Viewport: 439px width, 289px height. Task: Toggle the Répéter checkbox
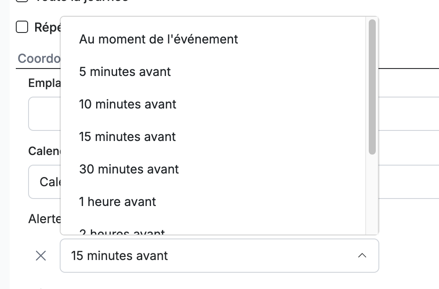22,27
